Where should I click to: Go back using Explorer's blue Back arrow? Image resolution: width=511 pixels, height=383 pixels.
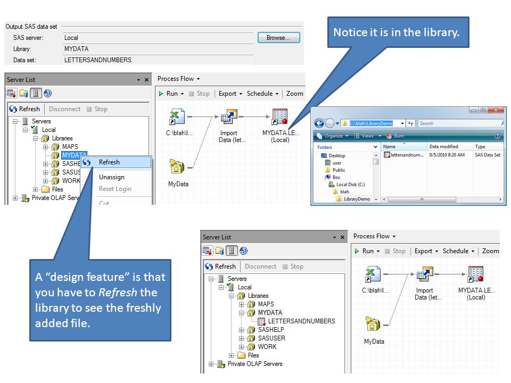click(319, 123)
